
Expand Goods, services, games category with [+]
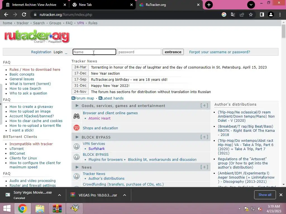(x=204, y=106)
